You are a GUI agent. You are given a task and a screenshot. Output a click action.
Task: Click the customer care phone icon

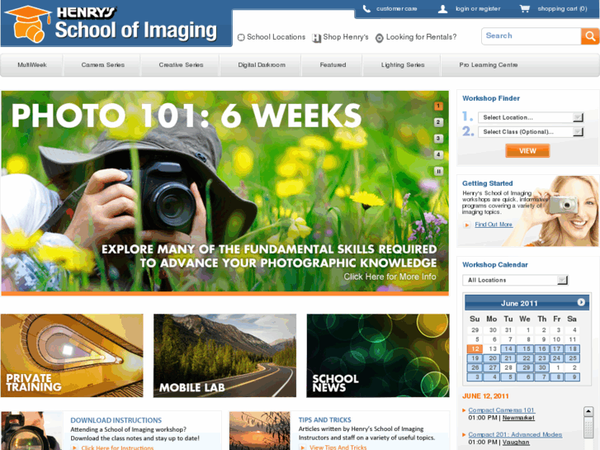tap(366, 8)
